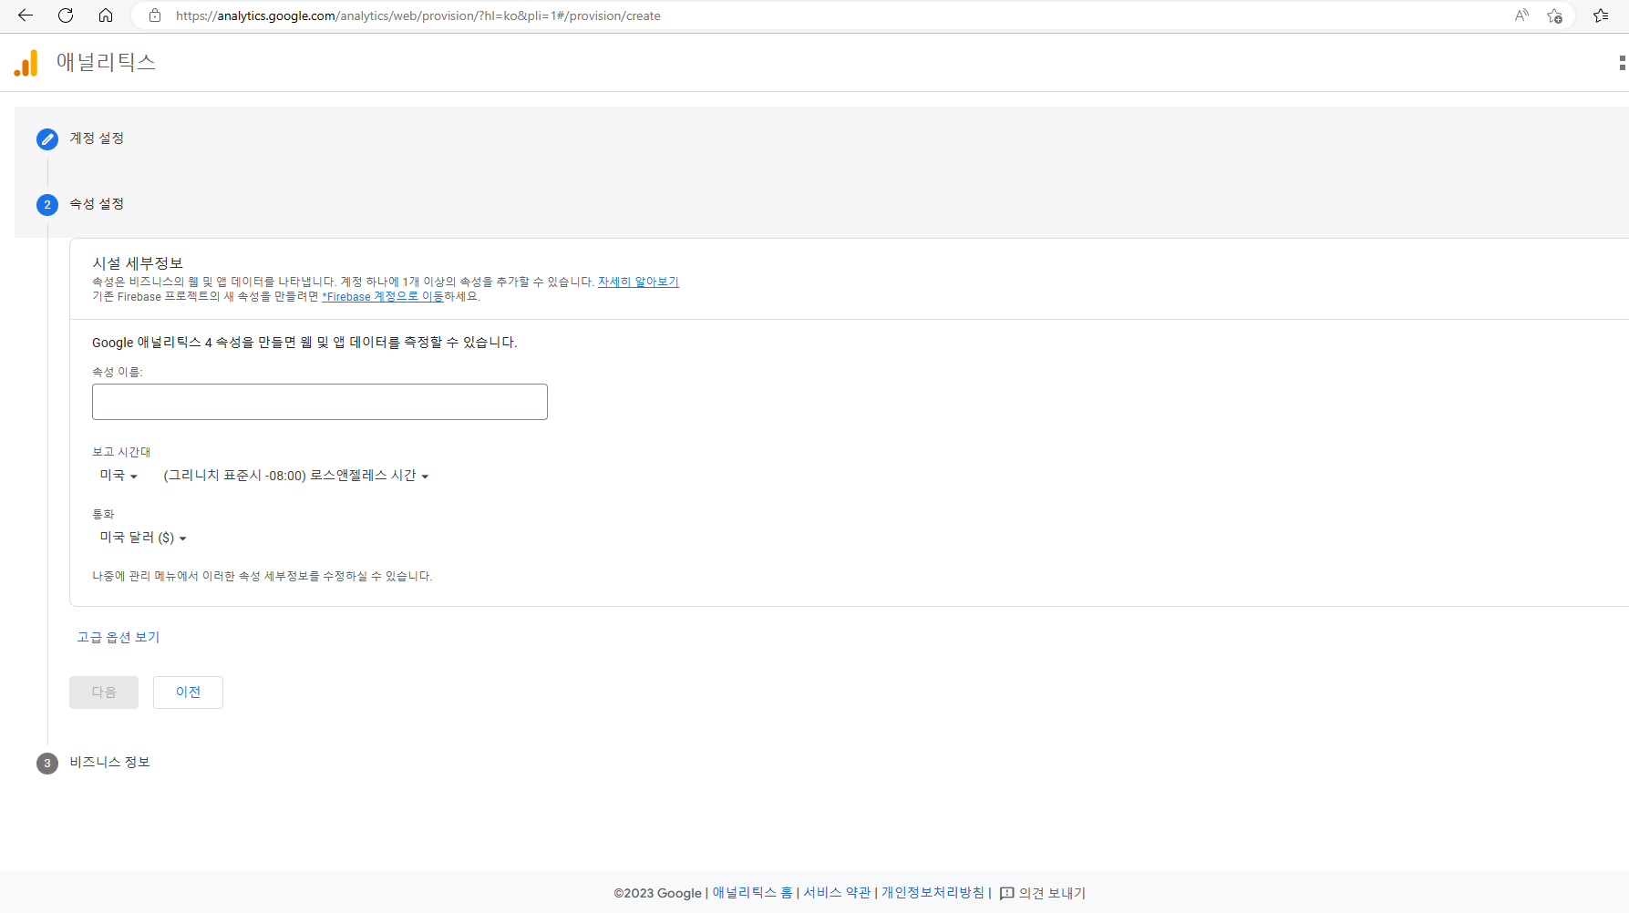Click the ©2023 Google footer text
This screenshot has height=913, width=1629.
[657, 893]
